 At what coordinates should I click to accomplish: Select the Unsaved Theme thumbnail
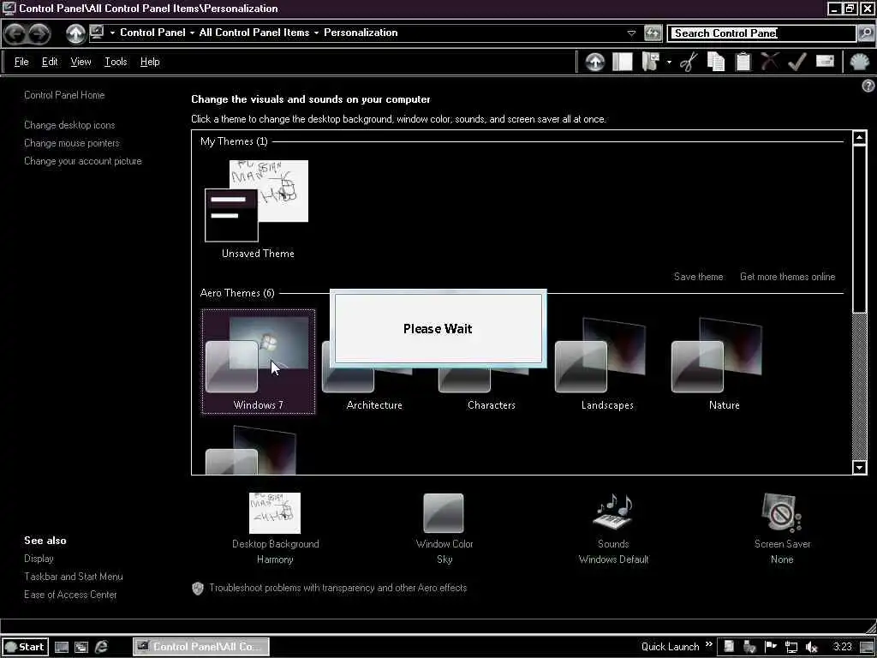[257, 210]
